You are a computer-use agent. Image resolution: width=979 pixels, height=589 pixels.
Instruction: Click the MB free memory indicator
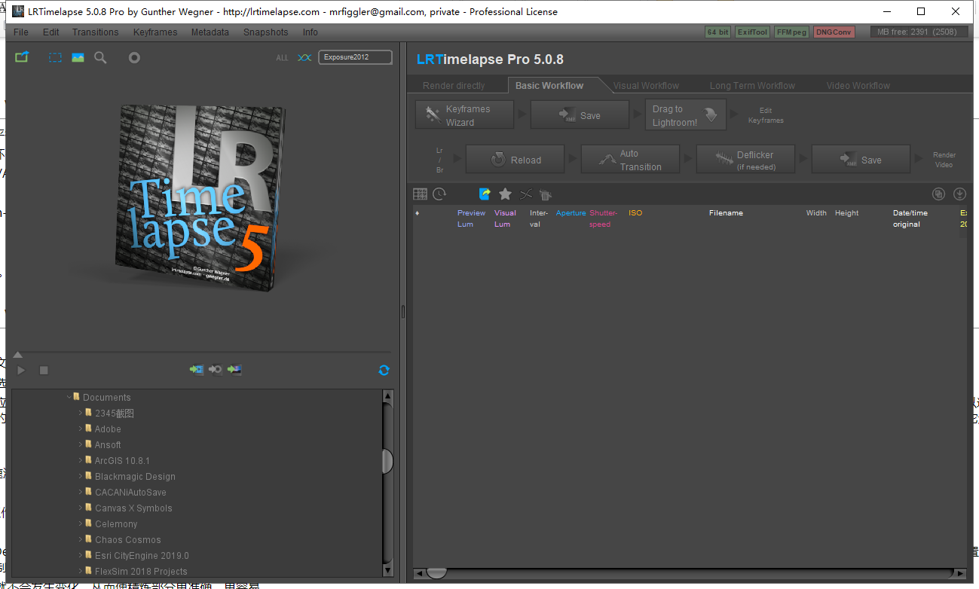[919, 32]
